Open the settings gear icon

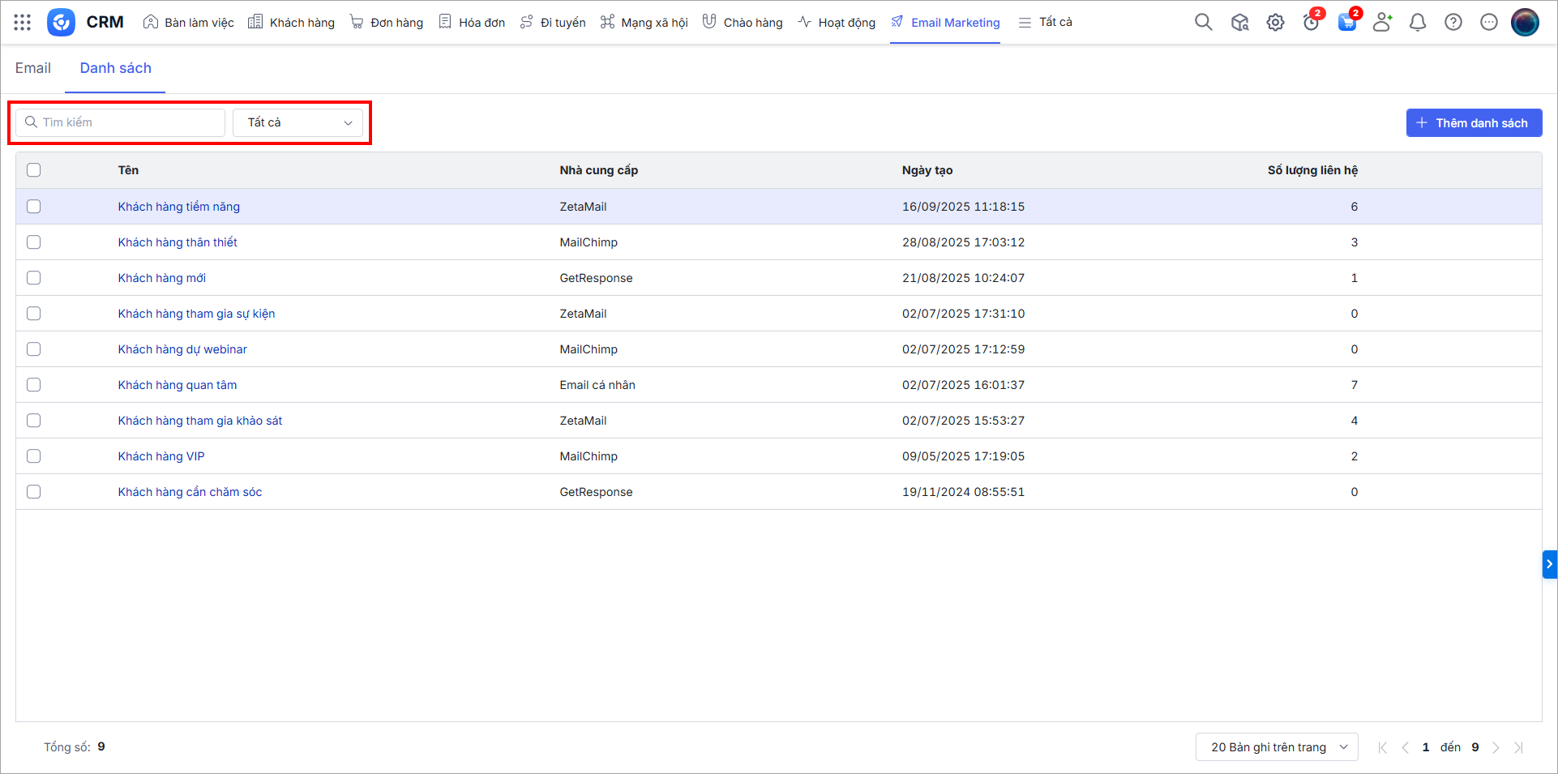[1275, 23]
